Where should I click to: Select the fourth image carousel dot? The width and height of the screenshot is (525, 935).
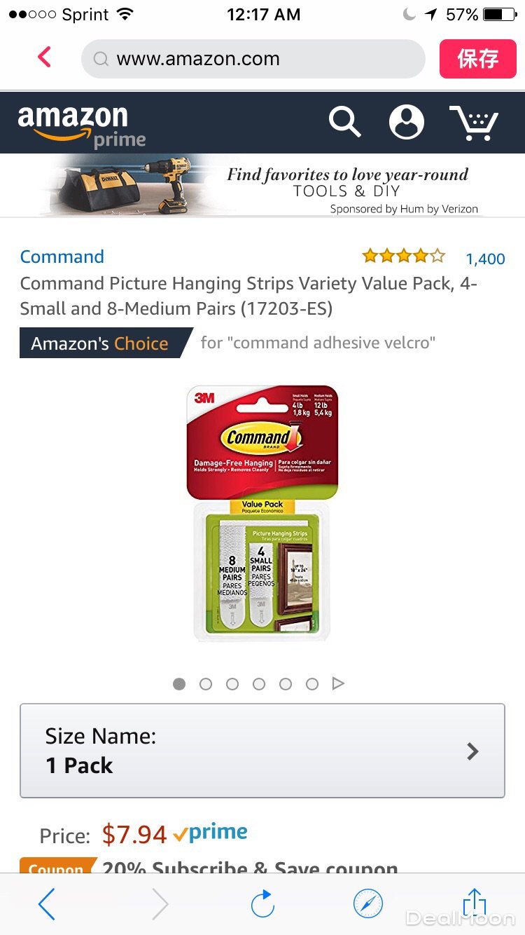point(259,683)
